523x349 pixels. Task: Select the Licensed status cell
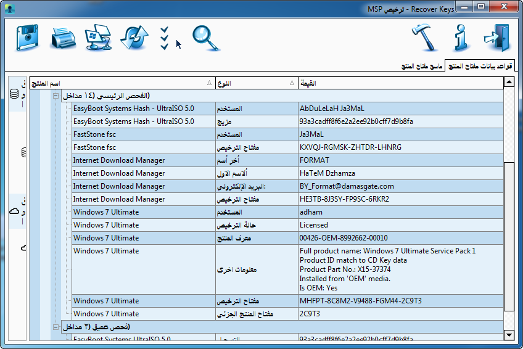click(401, 225)
